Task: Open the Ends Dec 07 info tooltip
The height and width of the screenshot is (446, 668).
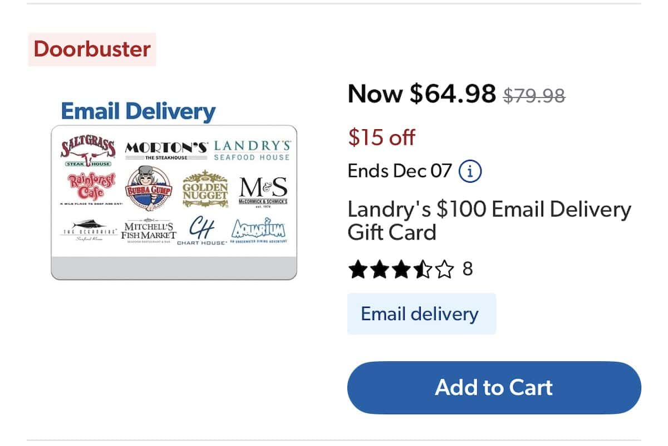Action: coord(470,171)
